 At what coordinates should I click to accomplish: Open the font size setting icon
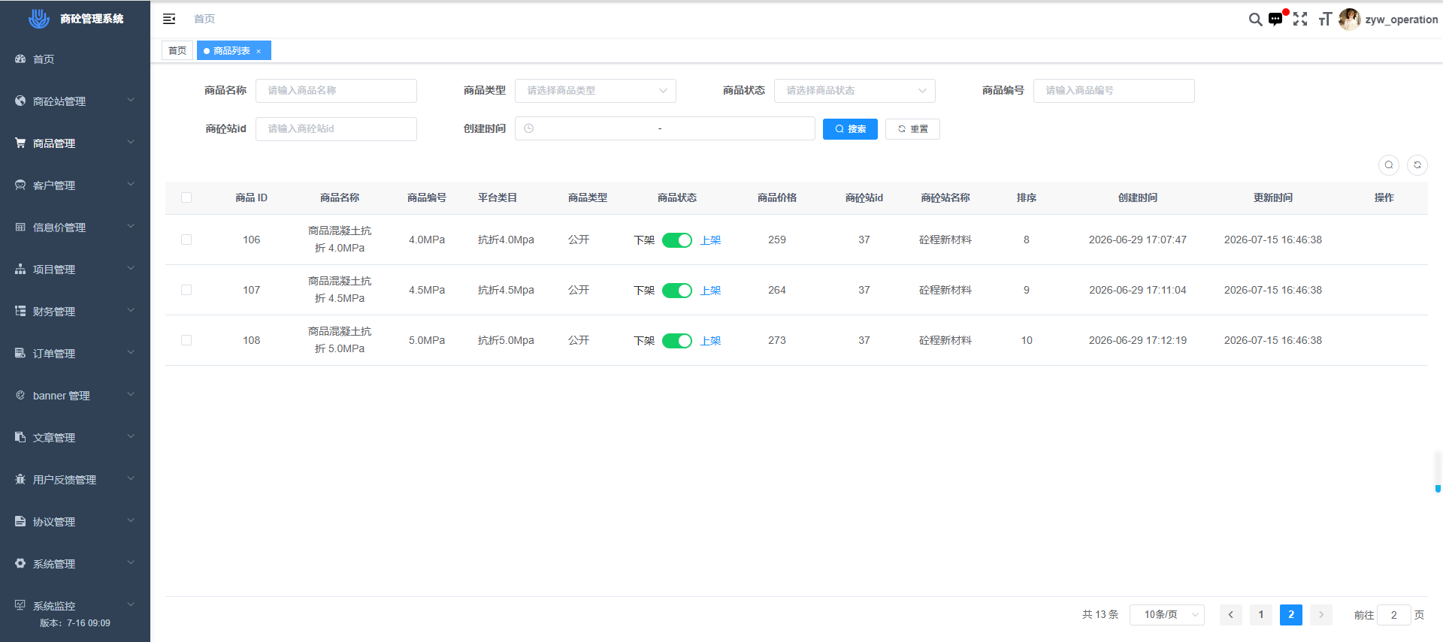click(x=1325, y=20)
